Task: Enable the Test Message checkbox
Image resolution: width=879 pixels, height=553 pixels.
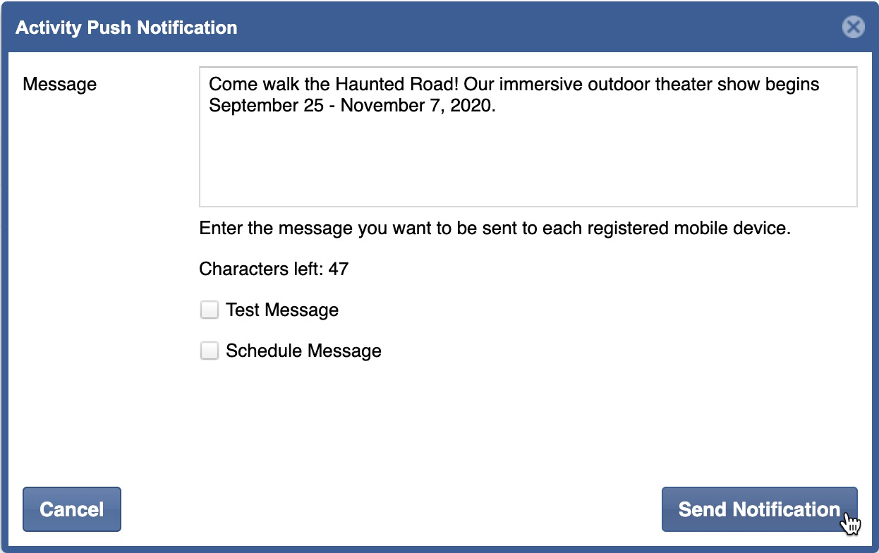Action: tap(210, 310)
